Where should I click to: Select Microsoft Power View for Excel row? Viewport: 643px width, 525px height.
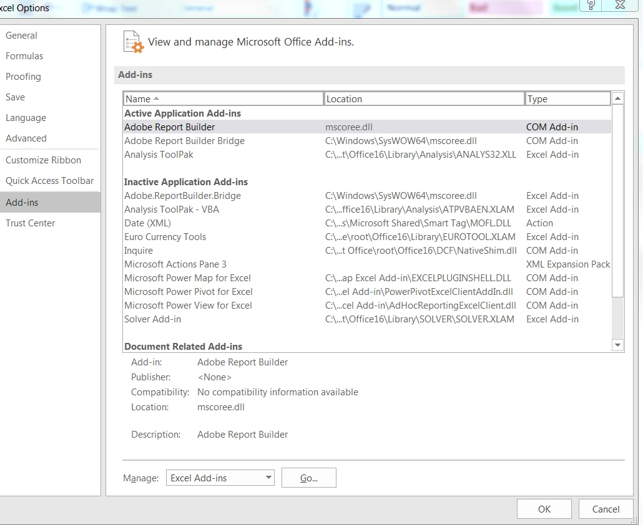(x=367, y=306)
